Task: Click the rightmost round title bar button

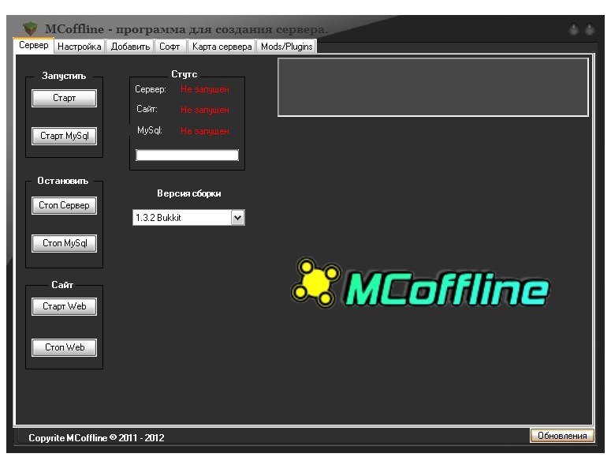Action: tap(589, 30)
